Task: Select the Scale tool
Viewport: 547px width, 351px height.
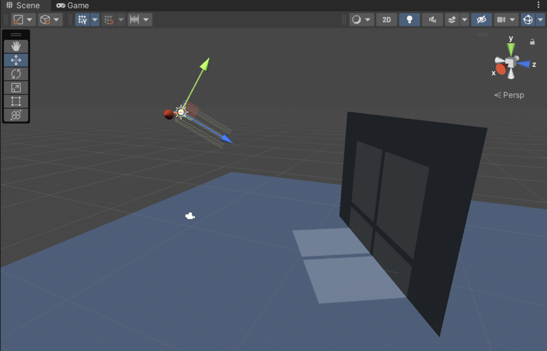Action: pyautogui.click(x=16, y=87)
